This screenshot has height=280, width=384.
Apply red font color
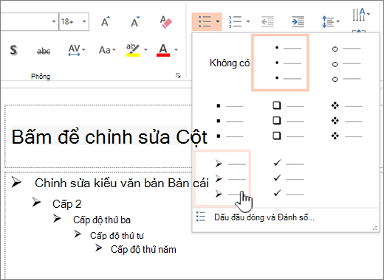pyautogui.click(x=163, y=50)
